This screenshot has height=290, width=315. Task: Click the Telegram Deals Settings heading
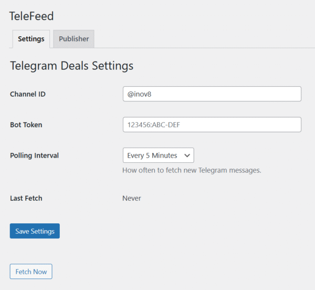72,66
